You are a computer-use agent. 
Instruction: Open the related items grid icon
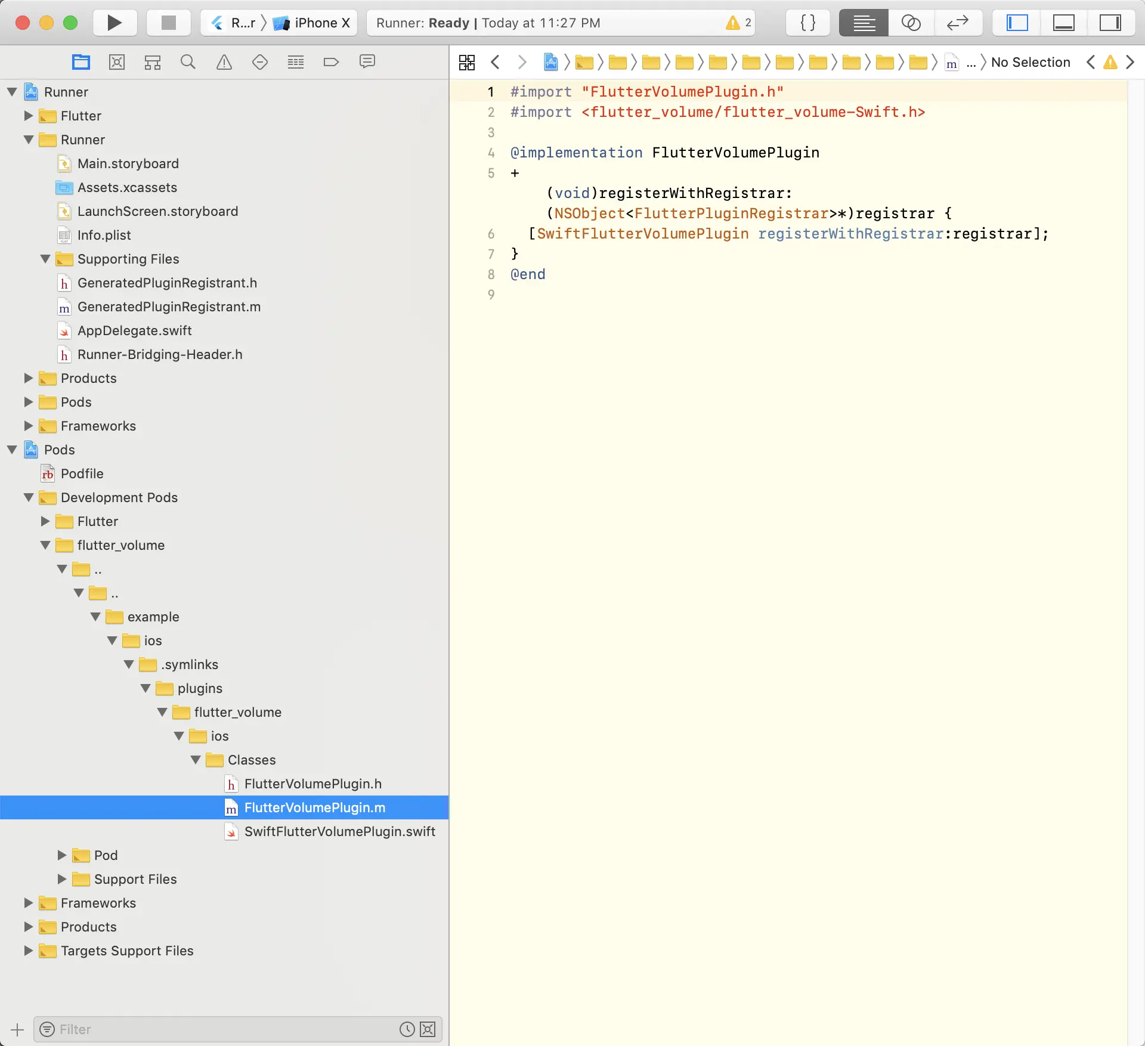467,62
